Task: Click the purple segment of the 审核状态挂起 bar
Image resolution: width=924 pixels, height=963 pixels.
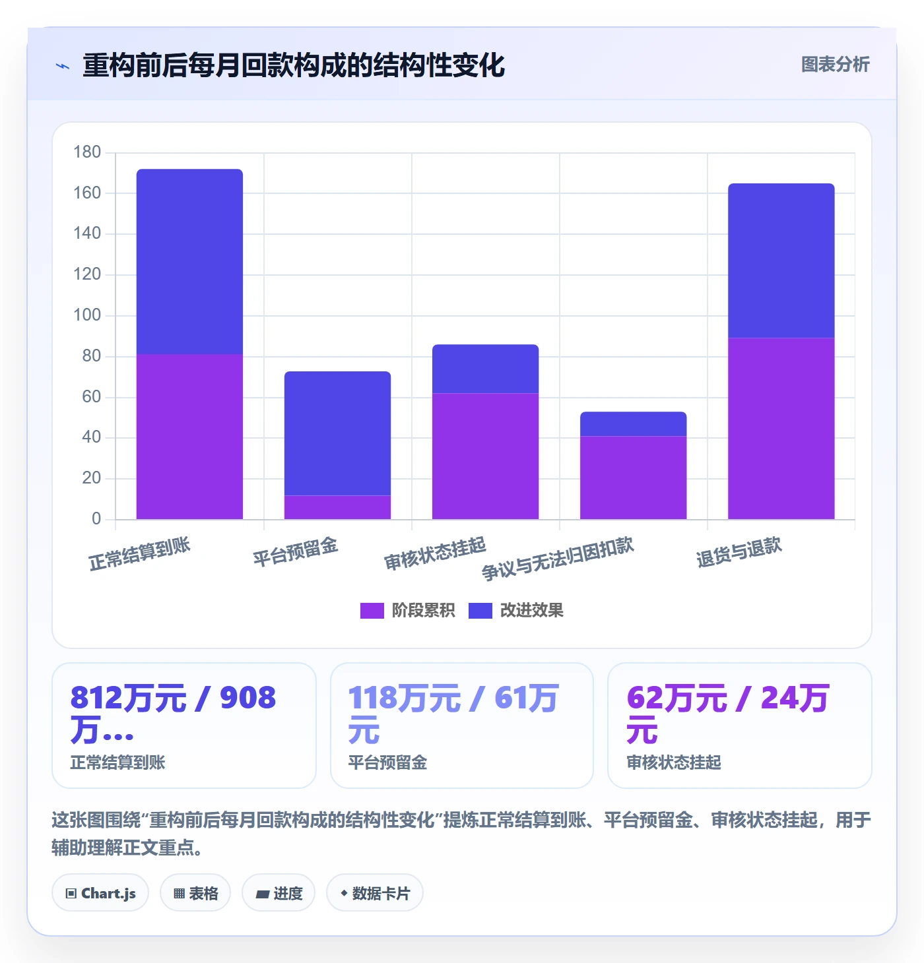Action: (x=485, y=456)
